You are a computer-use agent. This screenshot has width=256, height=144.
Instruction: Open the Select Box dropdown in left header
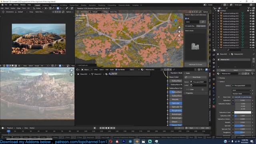tap(39, 12)
